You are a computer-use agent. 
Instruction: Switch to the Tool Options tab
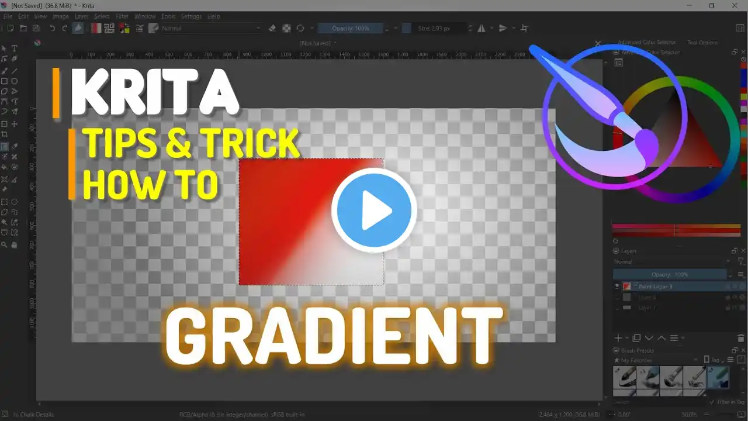click(x=702, y=42)
